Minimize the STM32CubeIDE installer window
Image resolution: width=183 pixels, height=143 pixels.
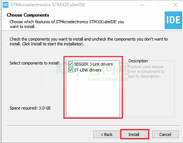tap(142, 5)
